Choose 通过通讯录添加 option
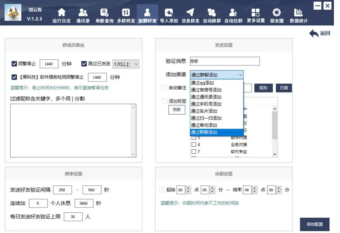340x233 pixels. point(217,97)
